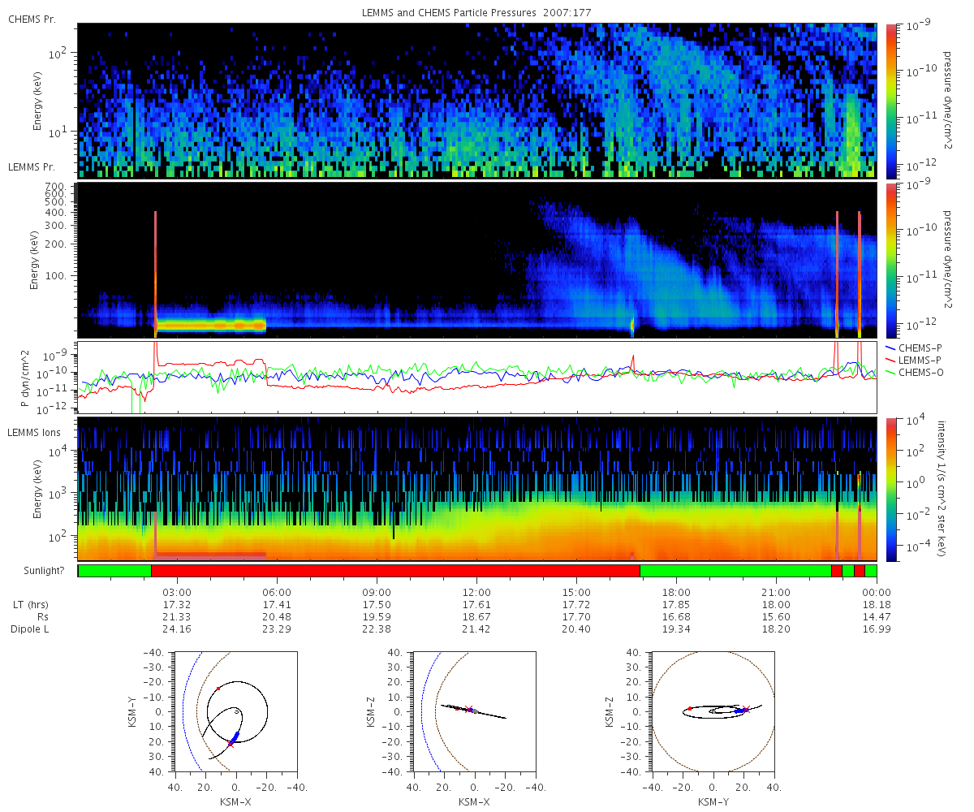Viewport: 974px width, 812px height.
Task: Click the 'Sunlight?' row label
Action: (43, 571)
